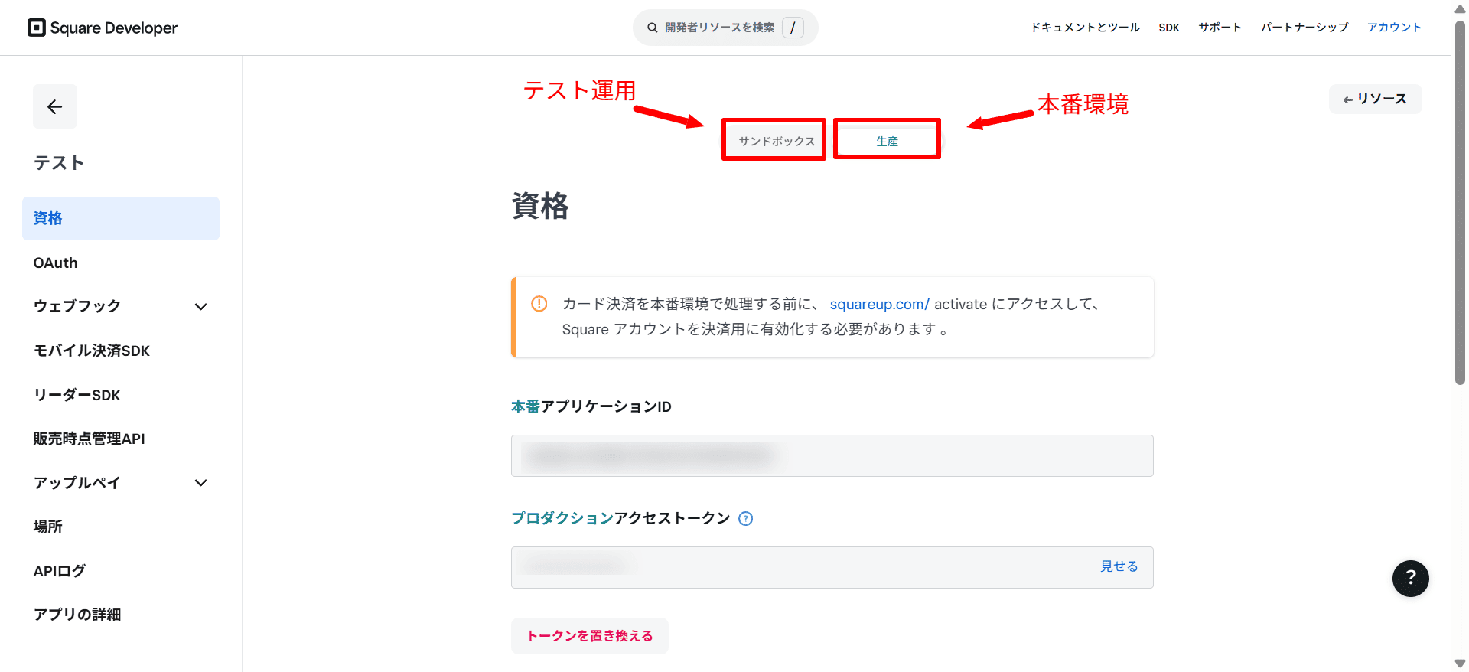Click the orange warning icon in notice
The height and width of the screenshot is (672, 1469).
pos(539,304)
